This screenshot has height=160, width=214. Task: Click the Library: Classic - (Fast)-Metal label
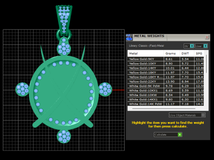click(146, 46)
